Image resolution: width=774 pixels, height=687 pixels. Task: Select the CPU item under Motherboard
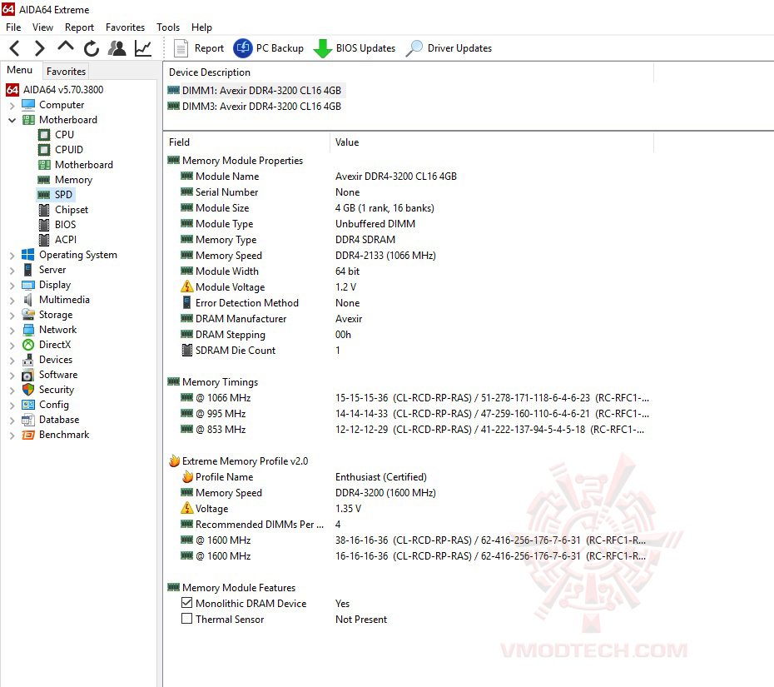[64, 135]
